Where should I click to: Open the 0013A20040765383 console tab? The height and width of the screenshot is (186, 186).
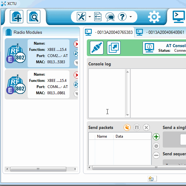109,32
